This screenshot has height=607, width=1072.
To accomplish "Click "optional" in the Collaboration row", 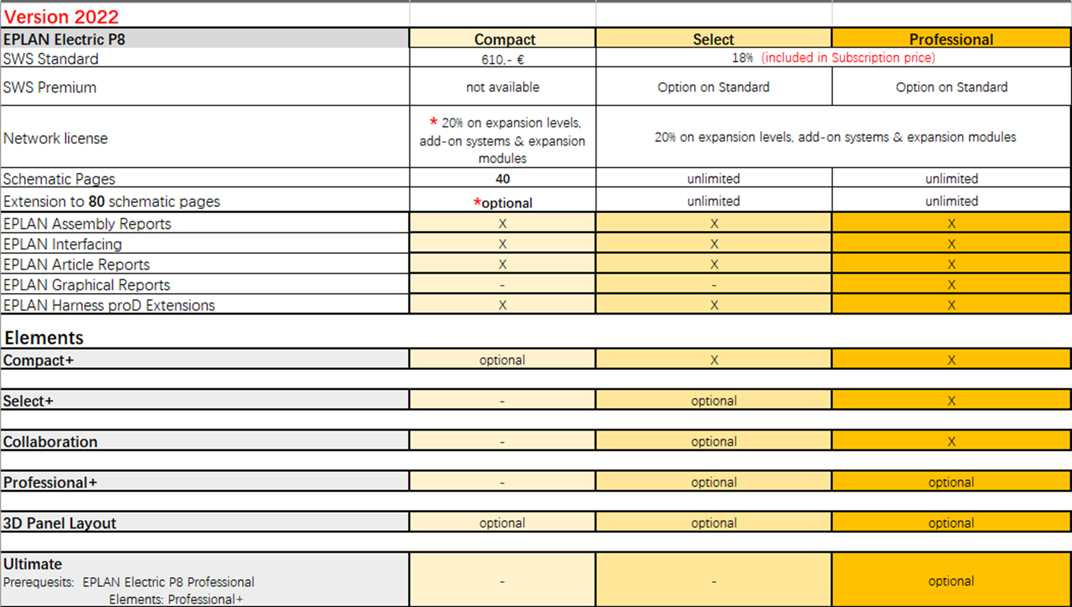I will coord(714,441).
